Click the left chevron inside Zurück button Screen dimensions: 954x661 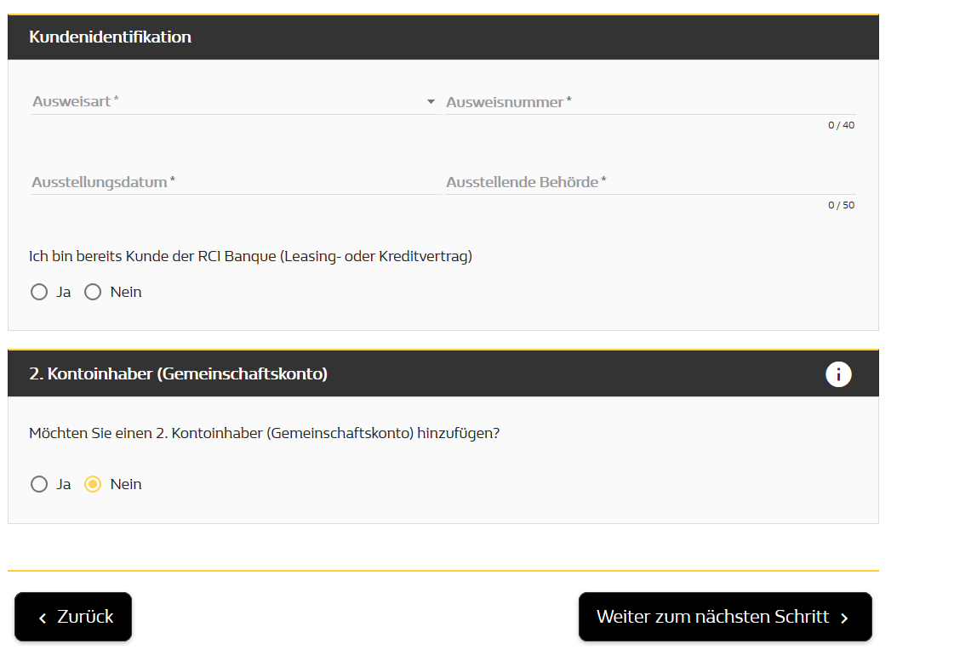pos(43,617)
